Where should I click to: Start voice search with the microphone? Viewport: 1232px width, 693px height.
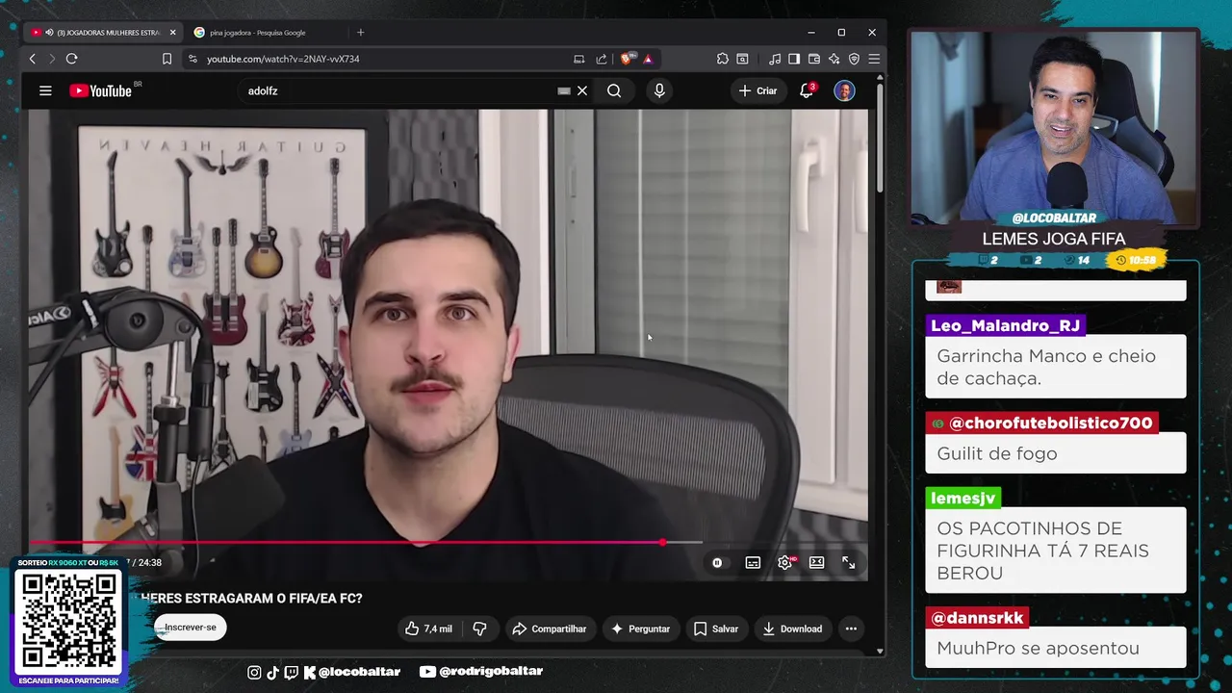pyautogui.click(x=659, y=90)
